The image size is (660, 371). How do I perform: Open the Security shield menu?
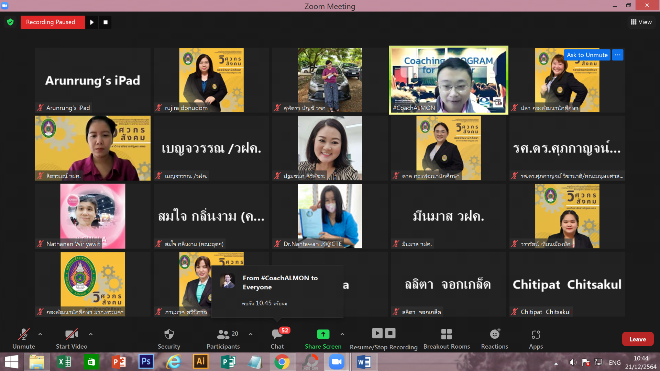(x=169, y=339)
